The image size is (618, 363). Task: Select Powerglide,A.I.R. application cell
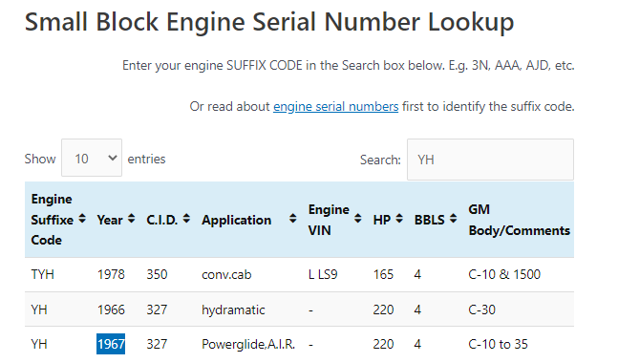tap(248, 344)
